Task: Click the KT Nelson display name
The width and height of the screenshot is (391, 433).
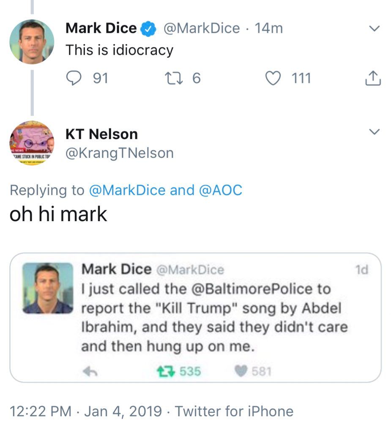Action: point(101,134)
